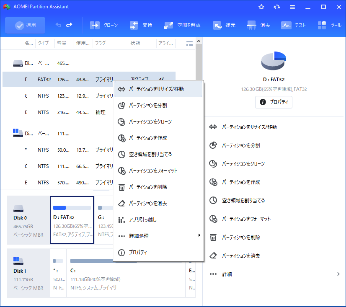The height and width of the screenshot is (307, 346).
Task: Open the Test (テスト) toolbar menu
Action: pyautogui.click(x=293, y=26)
